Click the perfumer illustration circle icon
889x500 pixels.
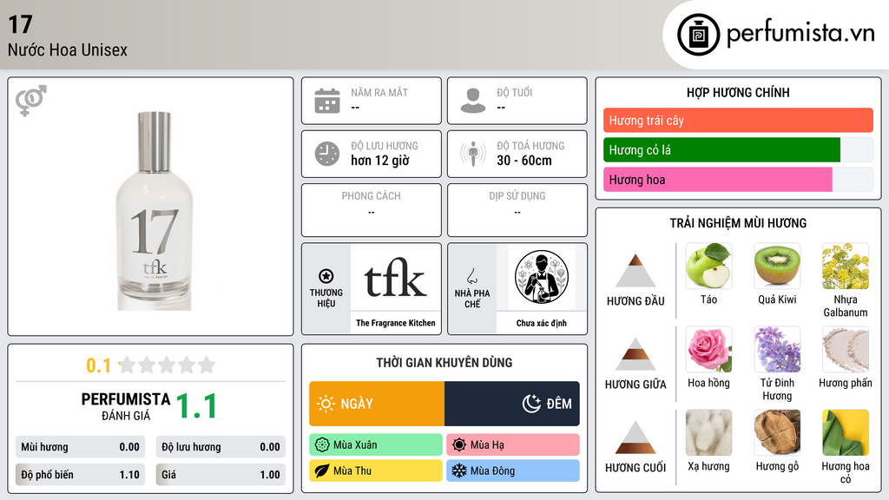click(542, 277)
